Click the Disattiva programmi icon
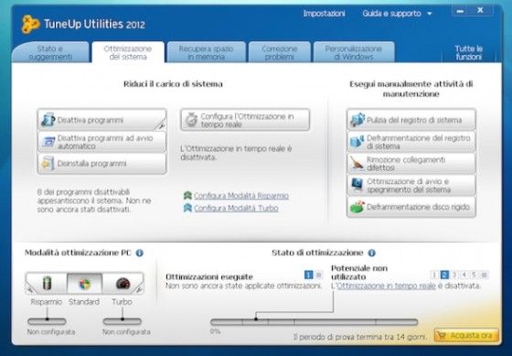The height and width of the screenshot is (356, 512). pos(48,120)
